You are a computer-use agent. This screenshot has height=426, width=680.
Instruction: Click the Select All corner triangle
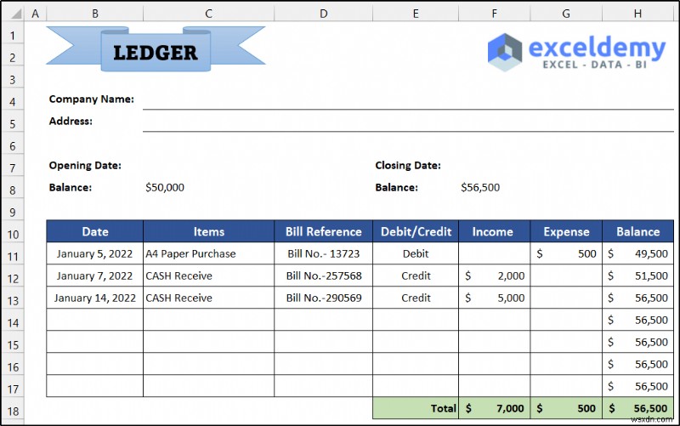[x=15, y=14]
